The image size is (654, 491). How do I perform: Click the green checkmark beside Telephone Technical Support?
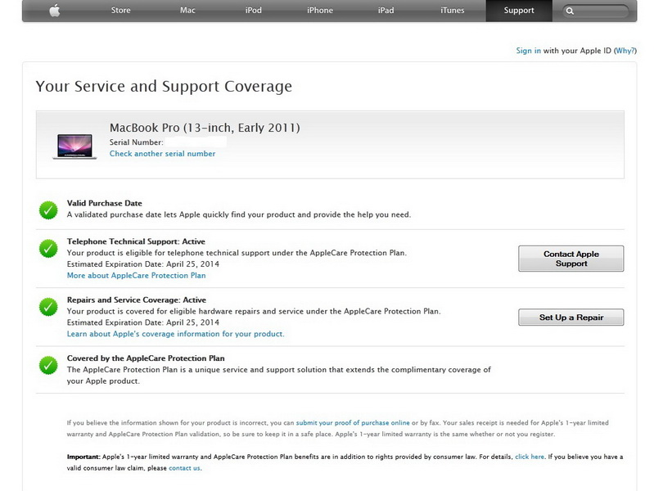(48, 249)
